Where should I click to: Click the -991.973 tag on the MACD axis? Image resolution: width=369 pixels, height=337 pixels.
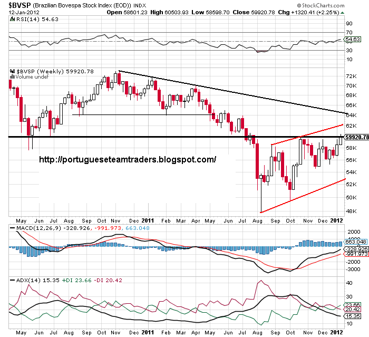point(356,254)
